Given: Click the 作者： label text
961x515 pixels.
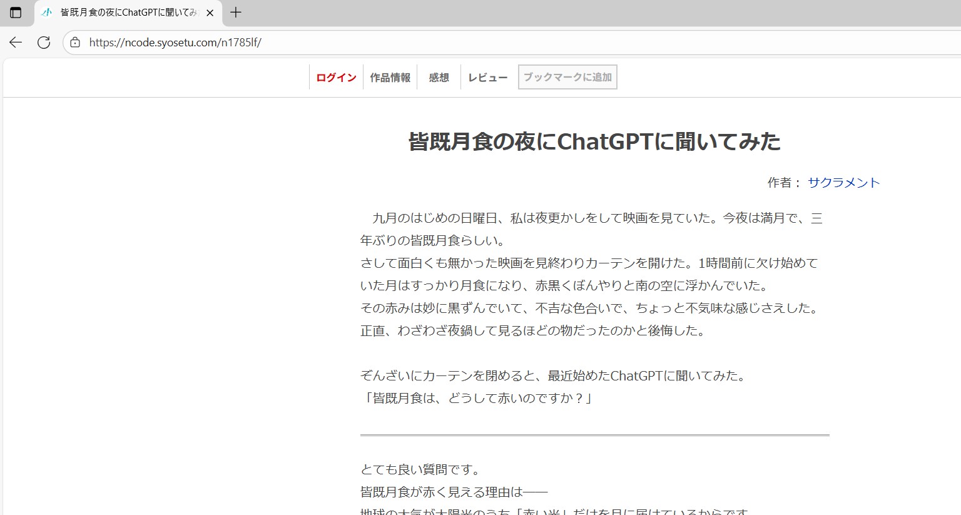Looking at the screenshot, I should (784, 183).
